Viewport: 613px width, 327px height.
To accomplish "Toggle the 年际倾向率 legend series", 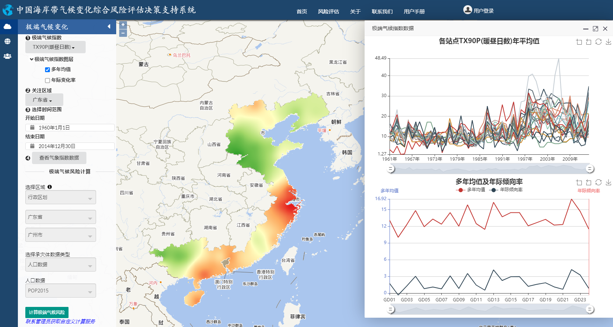I will tap(506, 190).
